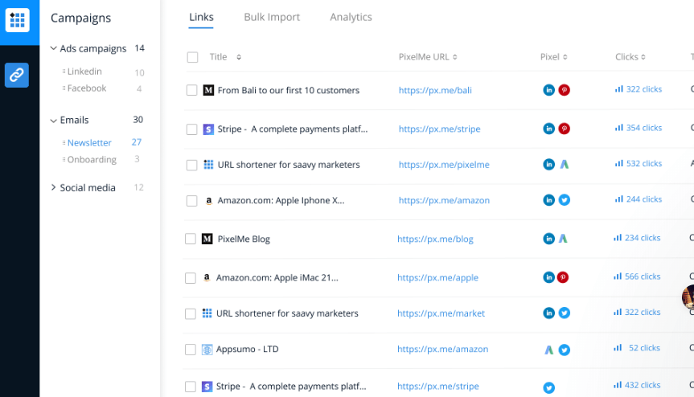Toggle the select-all checkbox in header

pyautogui.click(x=192, y=57)
